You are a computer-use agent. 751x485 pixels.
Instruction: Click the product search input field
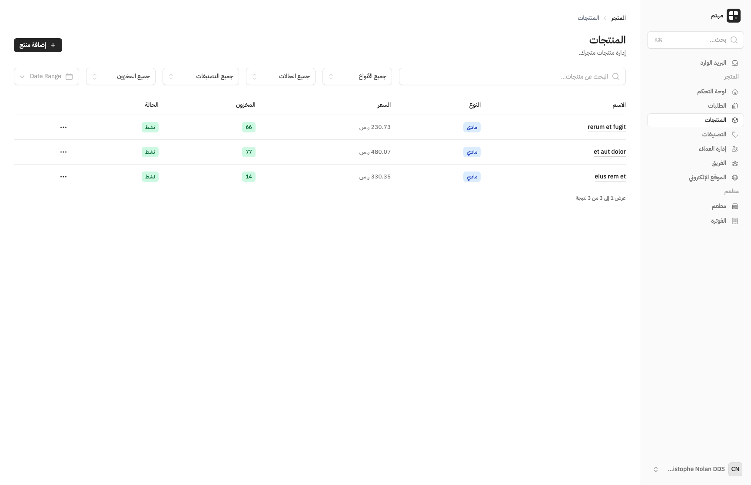(x=508, y=76)
